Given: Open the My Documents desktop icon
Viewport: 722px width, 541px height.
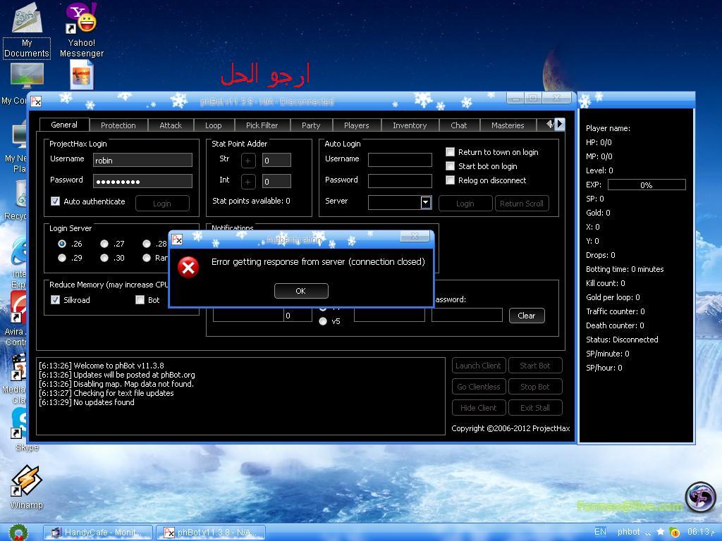Looking at the screenshot, I should [27, 30].
